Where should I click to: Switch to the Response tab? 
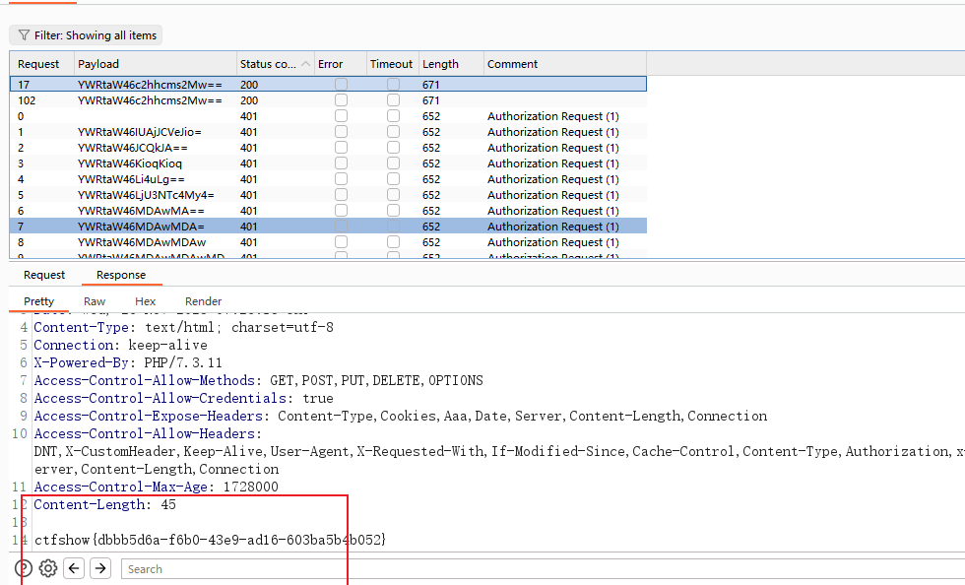pyautogui.click(x=121, y=275)
